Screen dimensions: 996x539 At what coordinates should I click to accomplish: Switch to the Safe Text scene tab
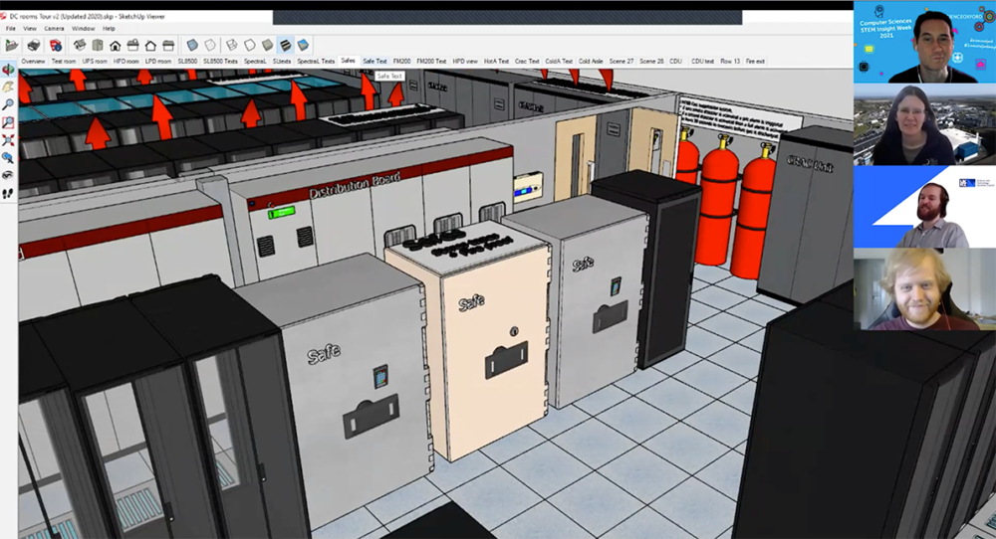tap(374, 62)
